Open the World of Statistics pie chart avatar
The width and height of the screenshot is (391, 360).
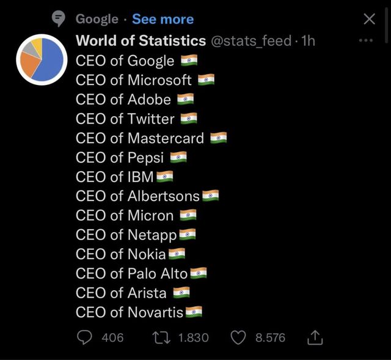(x=41, y=58)
